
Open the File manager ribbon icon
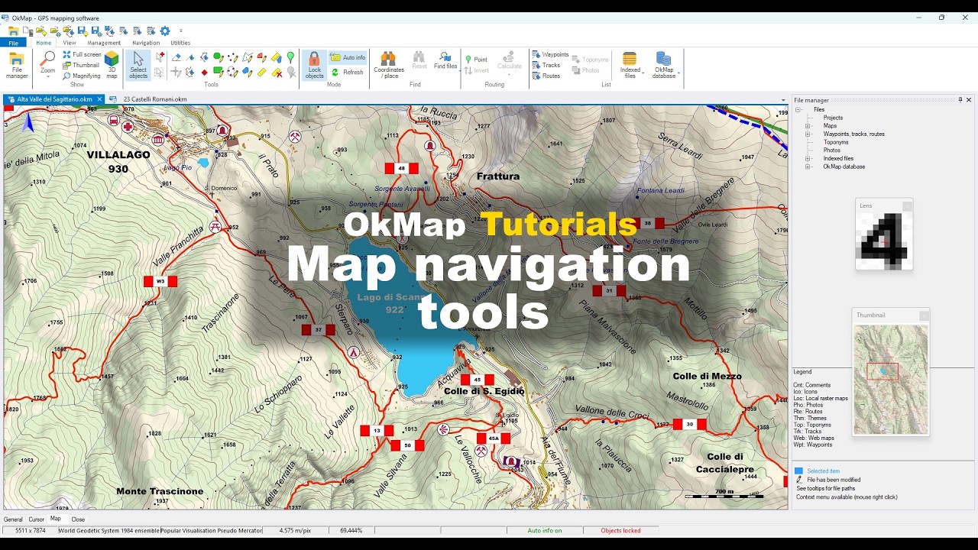point(17,66)
